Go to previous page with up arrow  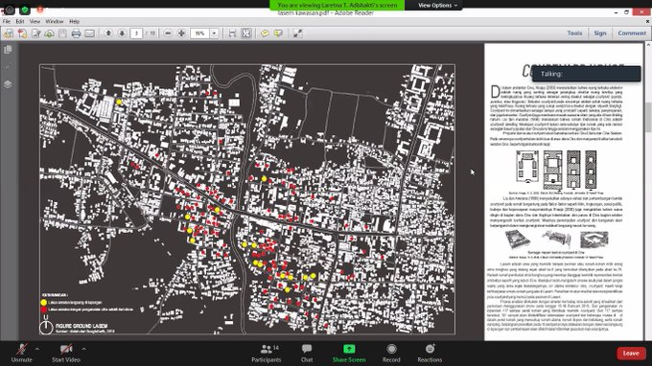(x=108, y=34)
